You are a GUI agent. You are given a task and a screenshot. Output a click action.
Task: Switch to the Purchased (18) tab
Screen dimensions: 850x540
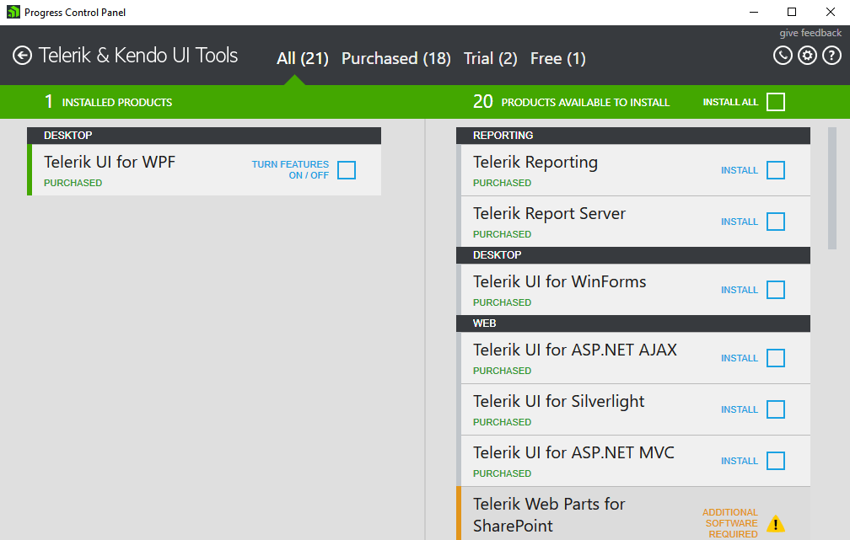395,58
